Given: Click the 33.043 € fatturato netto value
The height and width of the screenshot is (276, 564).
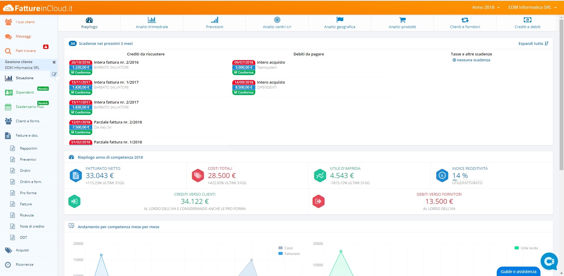Looking at the screenshot, I should [100, 176].
